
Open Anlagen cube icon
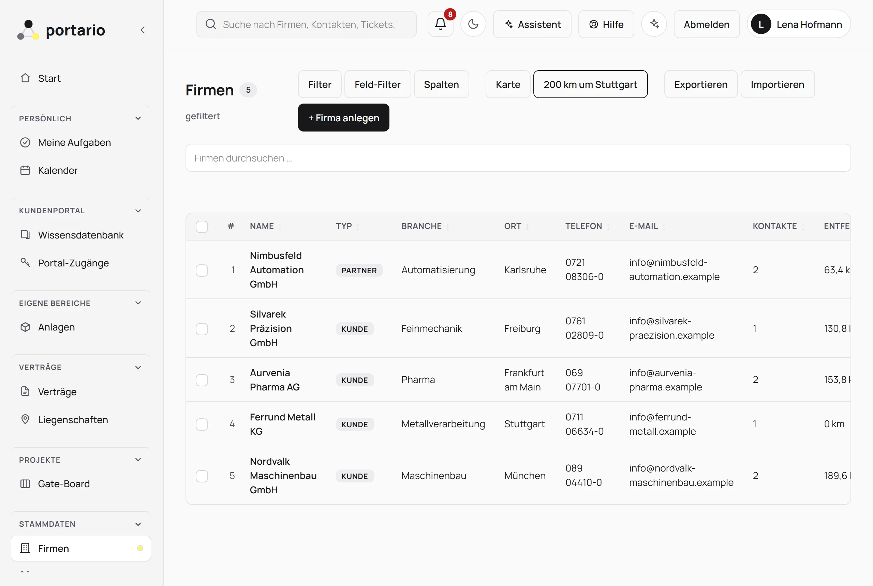pyautogui.click(x=25, y=327)
